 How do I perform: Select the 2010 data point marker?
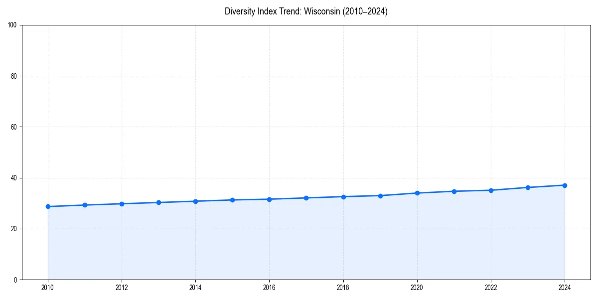click(x=48, y=206)
